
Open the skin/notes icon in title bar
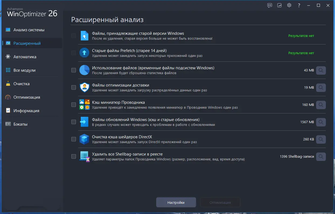click(280, 5)
